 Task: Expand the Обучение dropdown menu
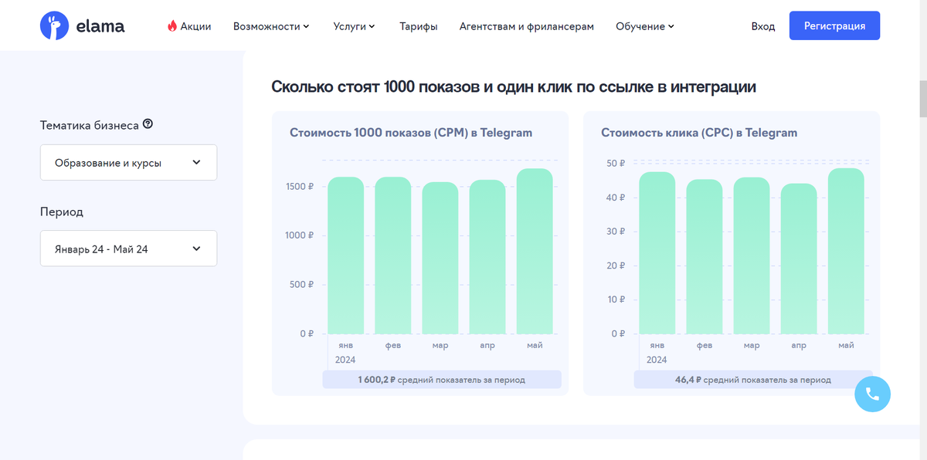pyautogui.click(x=645, y=26)
